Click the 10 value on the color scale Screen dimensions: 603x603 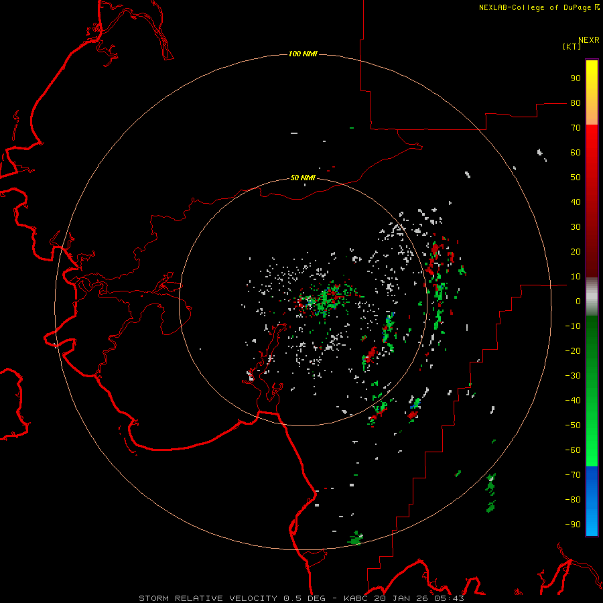coord(576,277)
